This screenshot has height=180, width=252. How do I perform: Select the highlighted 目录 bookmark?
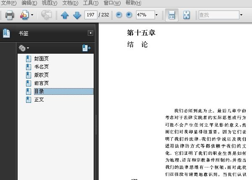click(64, 91)
